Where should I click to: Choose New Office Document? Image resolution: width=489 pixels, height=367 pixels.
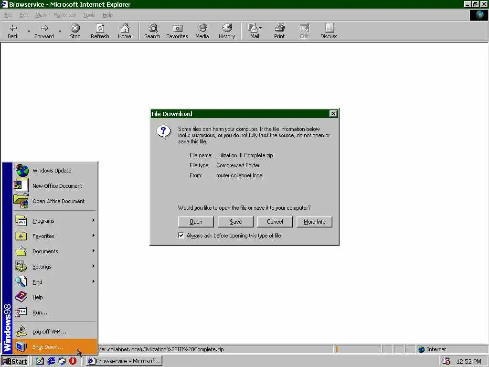(55, 186)
